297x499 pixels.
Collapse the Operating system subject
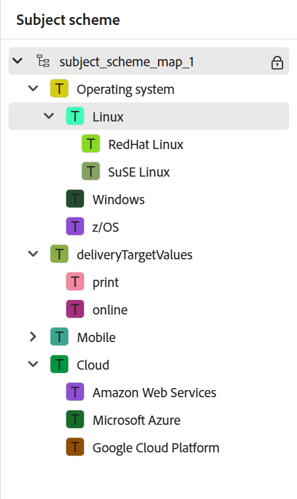coord(33,88)
